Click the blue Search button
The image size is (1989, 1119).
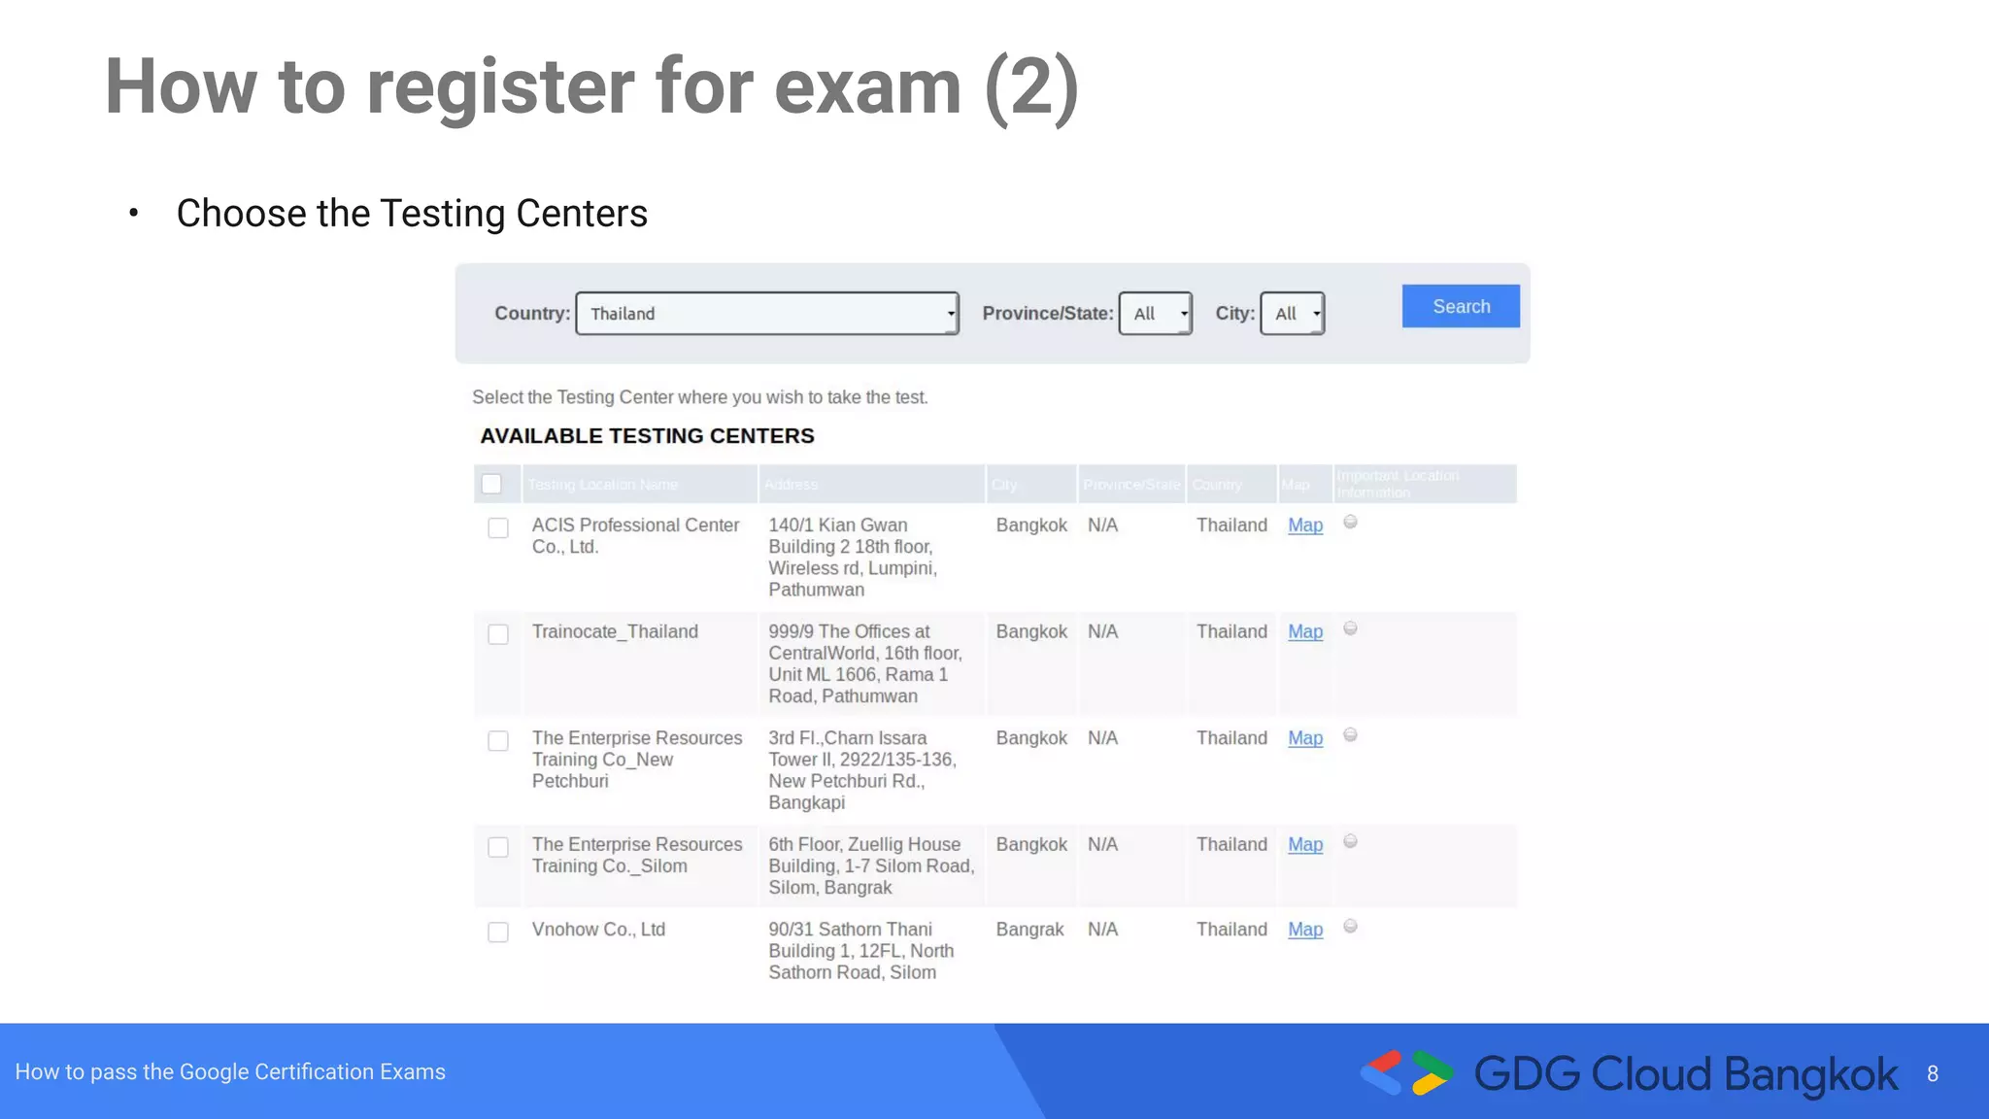pos(1461,306)
